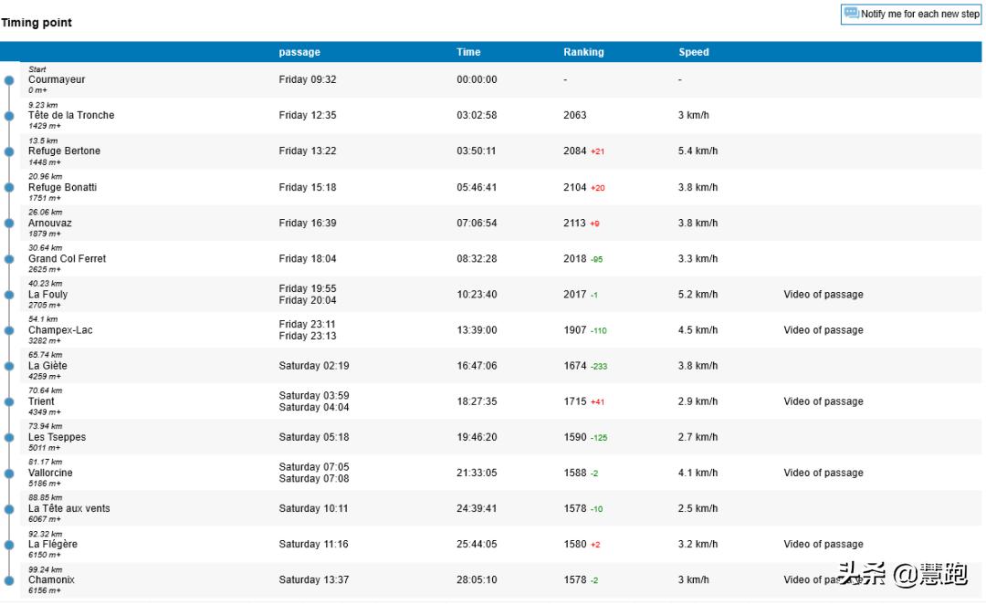Select the Arnouvaz timeline marker
Viewport: 986px width, 604px height.
coord(9,223)
